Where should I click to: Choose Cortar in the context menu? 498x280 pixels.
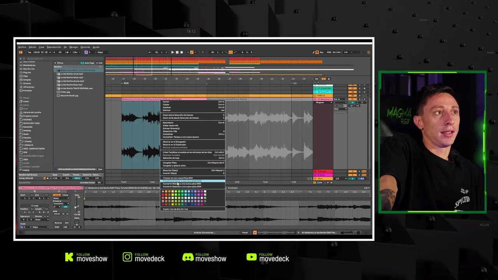[x=193, y=102]
